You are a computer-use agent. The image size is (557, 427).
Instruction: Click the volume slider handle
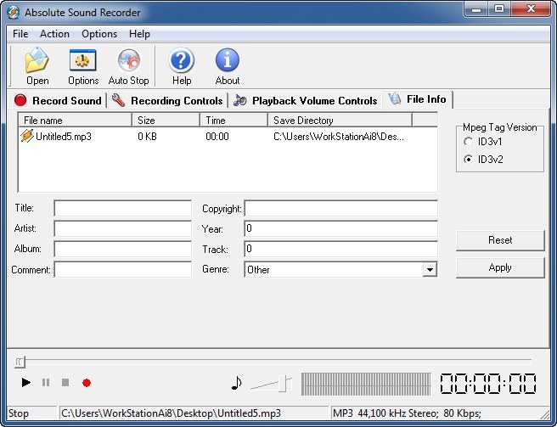tap(284, 384)
